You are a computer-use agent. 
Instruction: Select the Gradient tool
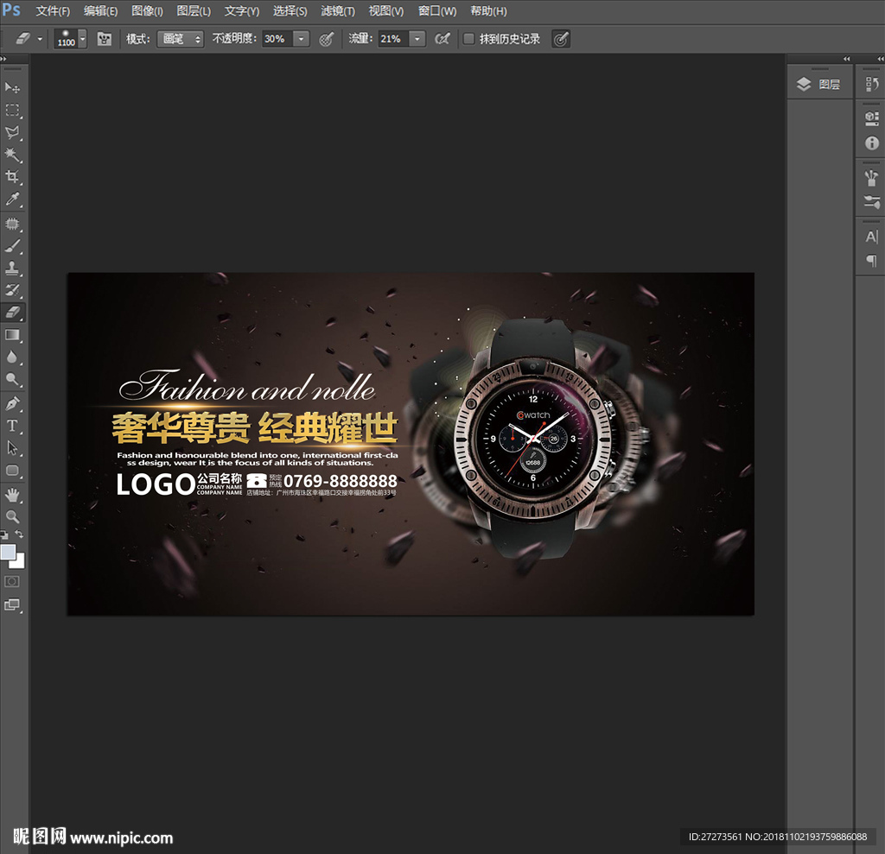tap(12, 335)
